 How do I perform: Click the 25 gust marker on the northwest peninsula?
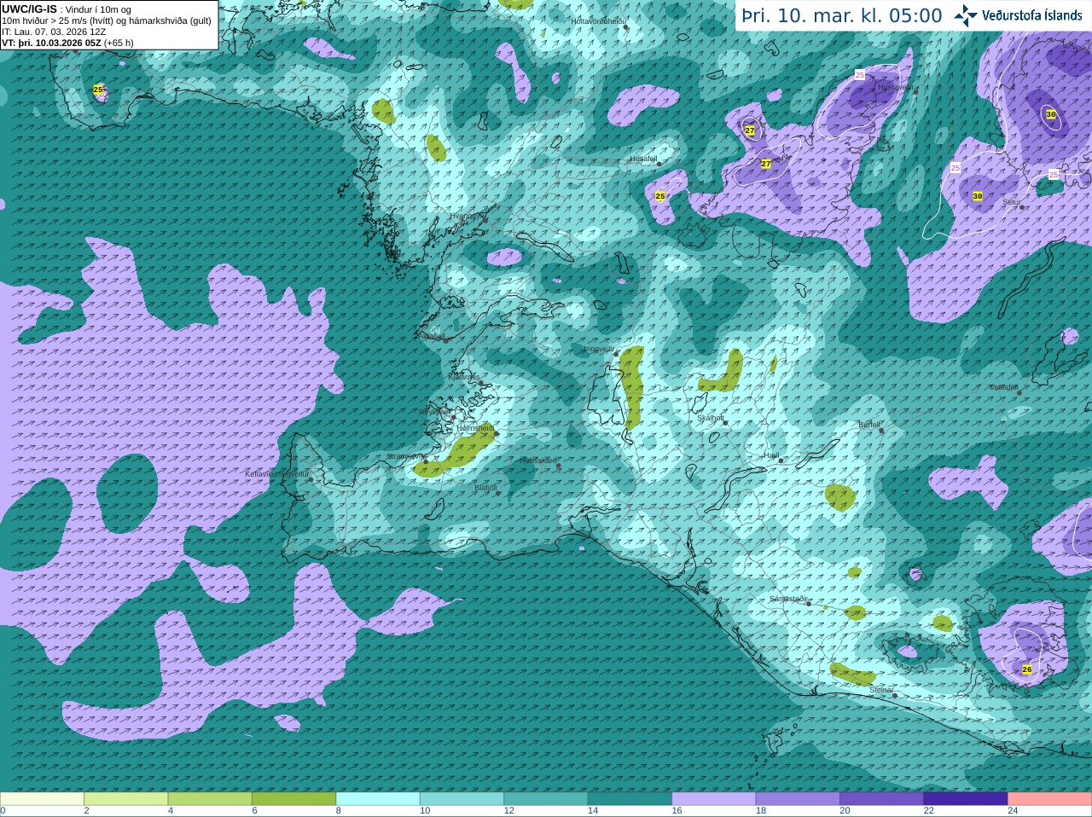point(98,90)
